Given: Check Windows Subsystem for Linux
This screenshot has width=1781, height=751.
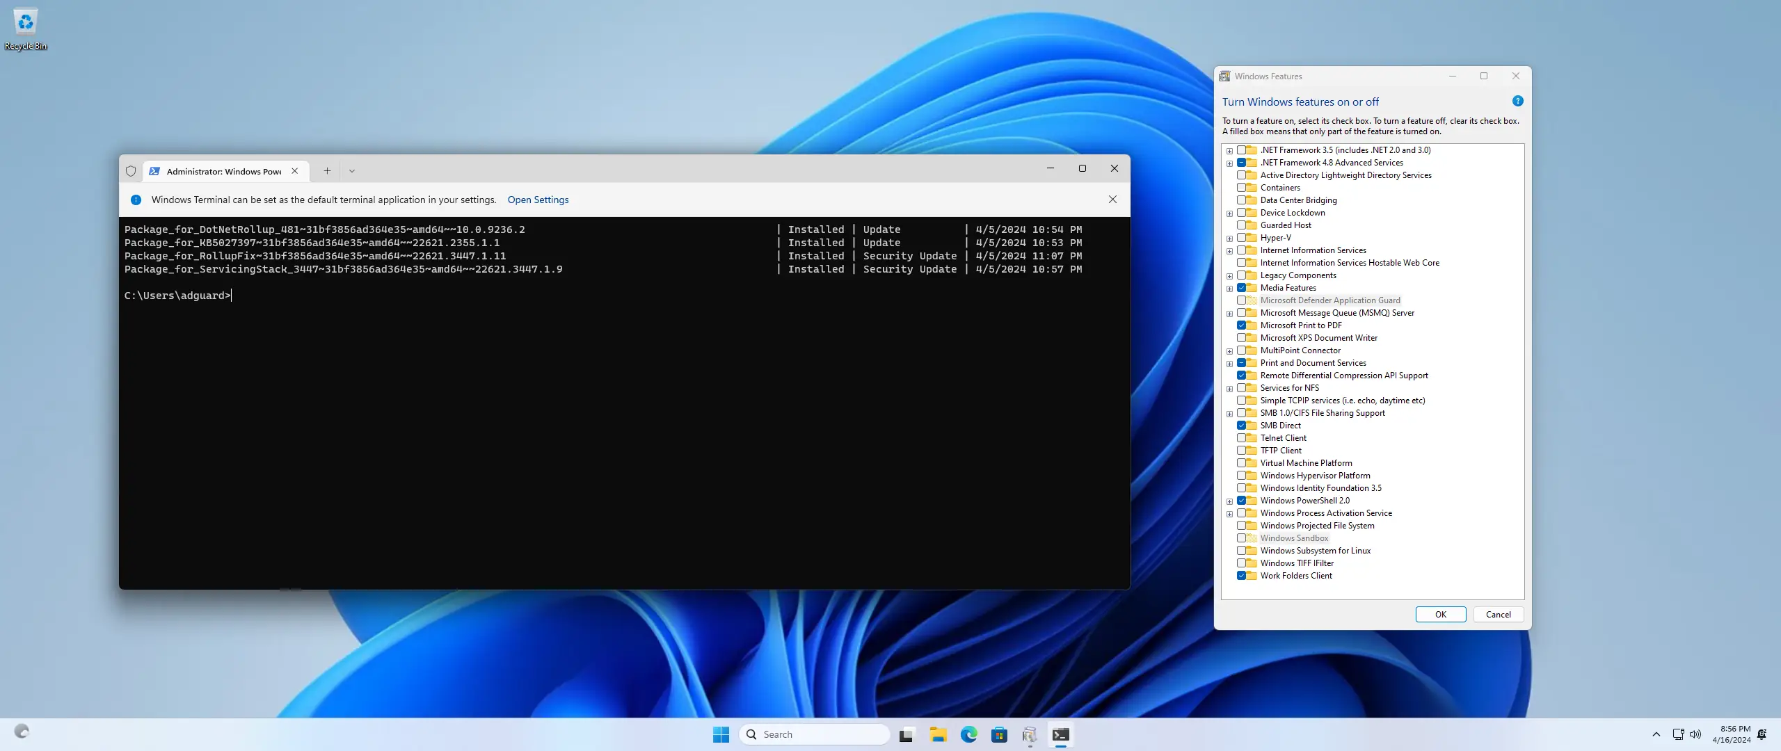Looking at the screenshot, I should coord(1241,551).
